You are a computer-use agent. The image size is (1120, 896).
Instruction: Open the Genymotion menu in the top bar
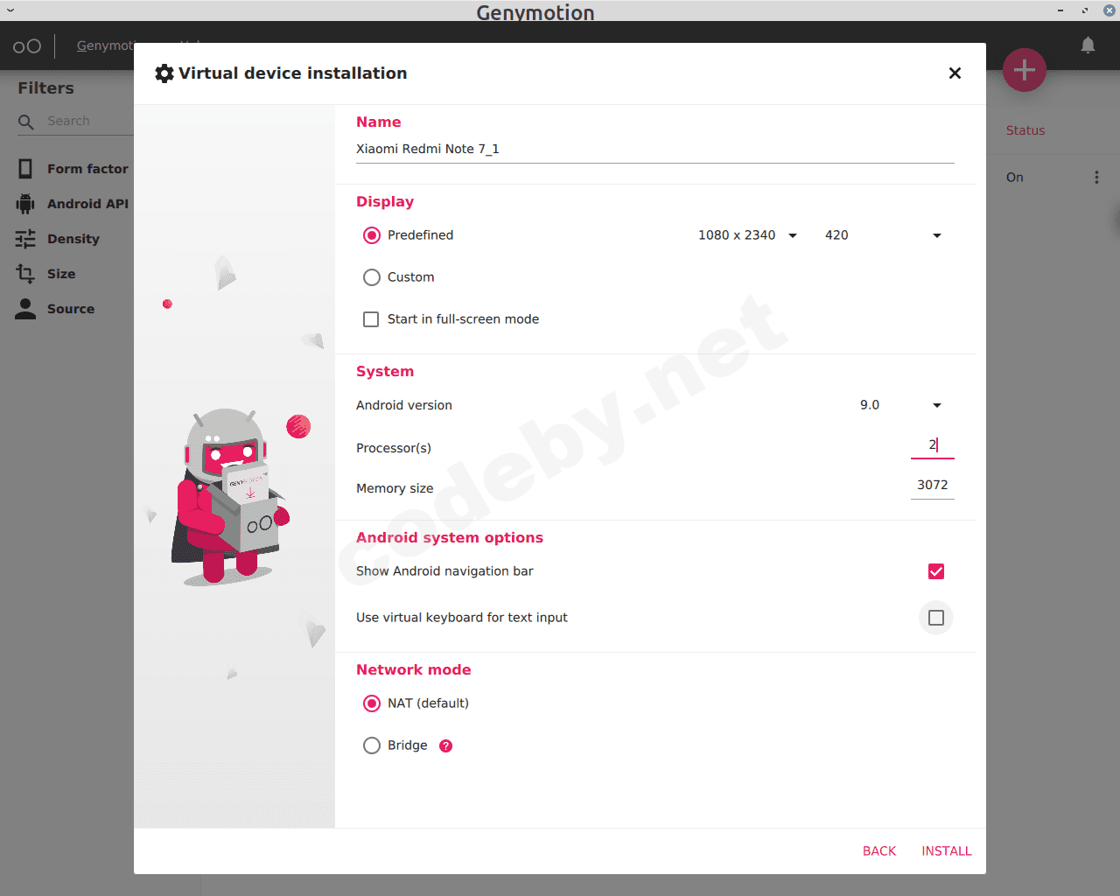(106, 45)
